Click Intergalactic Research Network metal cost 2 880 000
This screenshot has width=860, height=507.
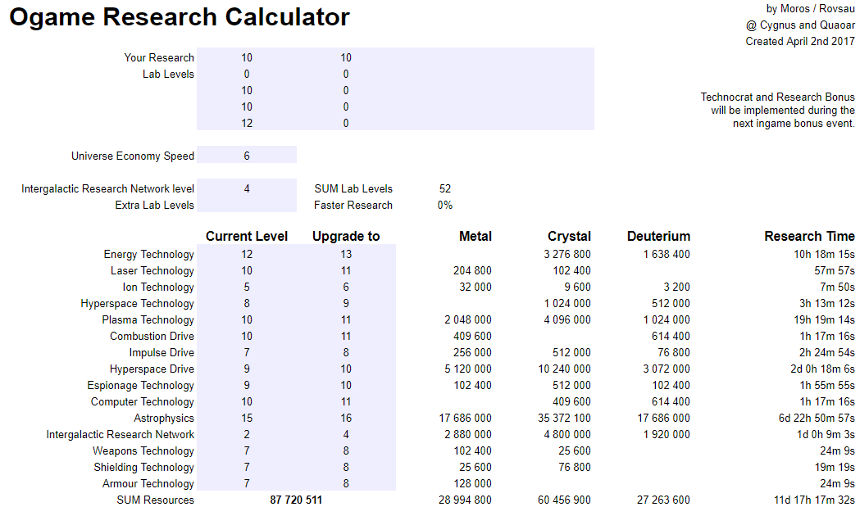(468, 435)
